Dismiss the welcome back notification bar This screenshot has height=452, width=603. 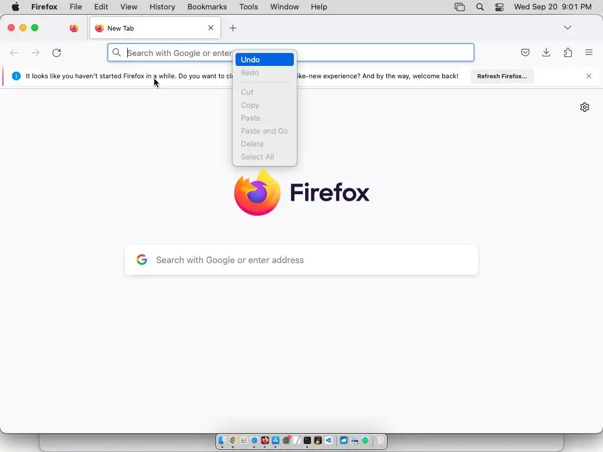coord(589,76)
